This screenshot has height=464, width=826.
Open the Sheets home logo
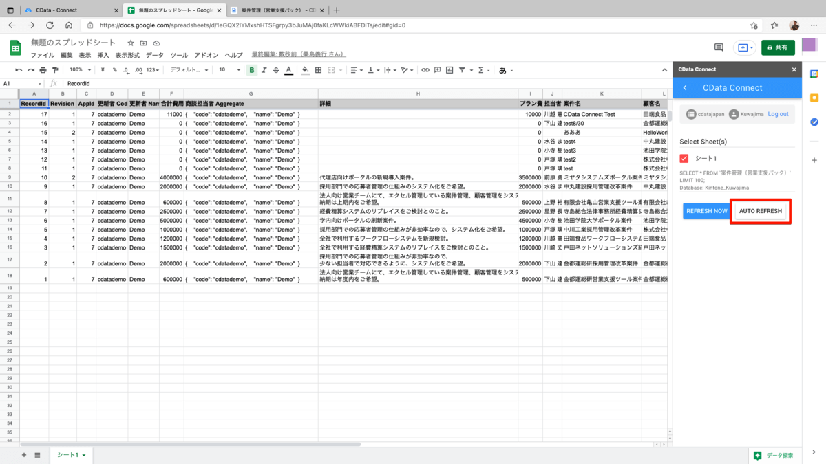[x=15, y=47]
